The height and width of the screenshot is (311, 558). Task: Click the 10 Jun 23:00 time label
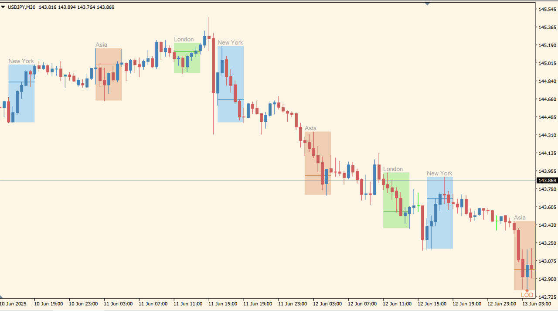click(83, 304)
